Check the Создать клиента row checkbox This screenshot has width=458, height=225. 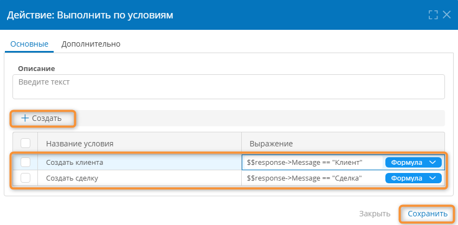[x=25, y=163]
